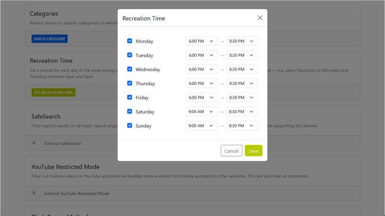Click the Recreation Time dialog title
The height and width of the screenshot is (216, 385).
(144, 18)
